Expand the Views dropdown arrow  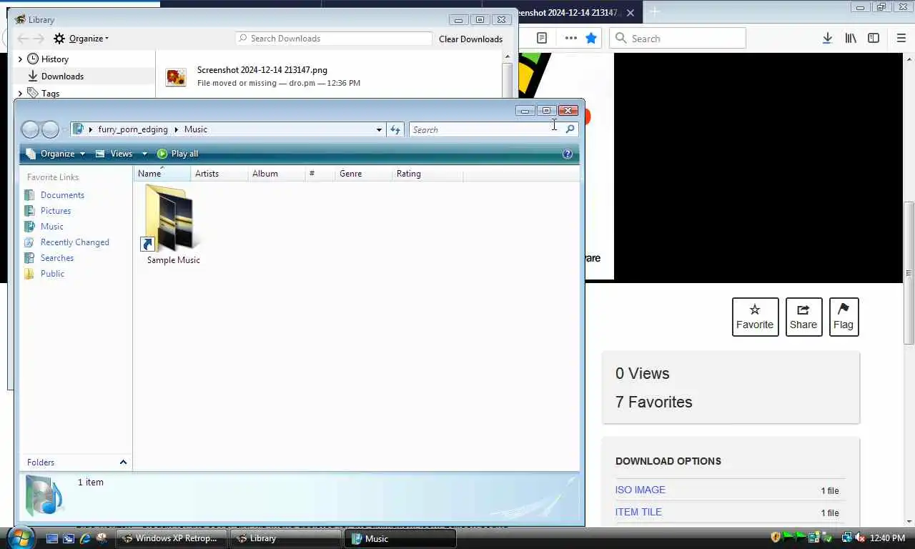144,154
